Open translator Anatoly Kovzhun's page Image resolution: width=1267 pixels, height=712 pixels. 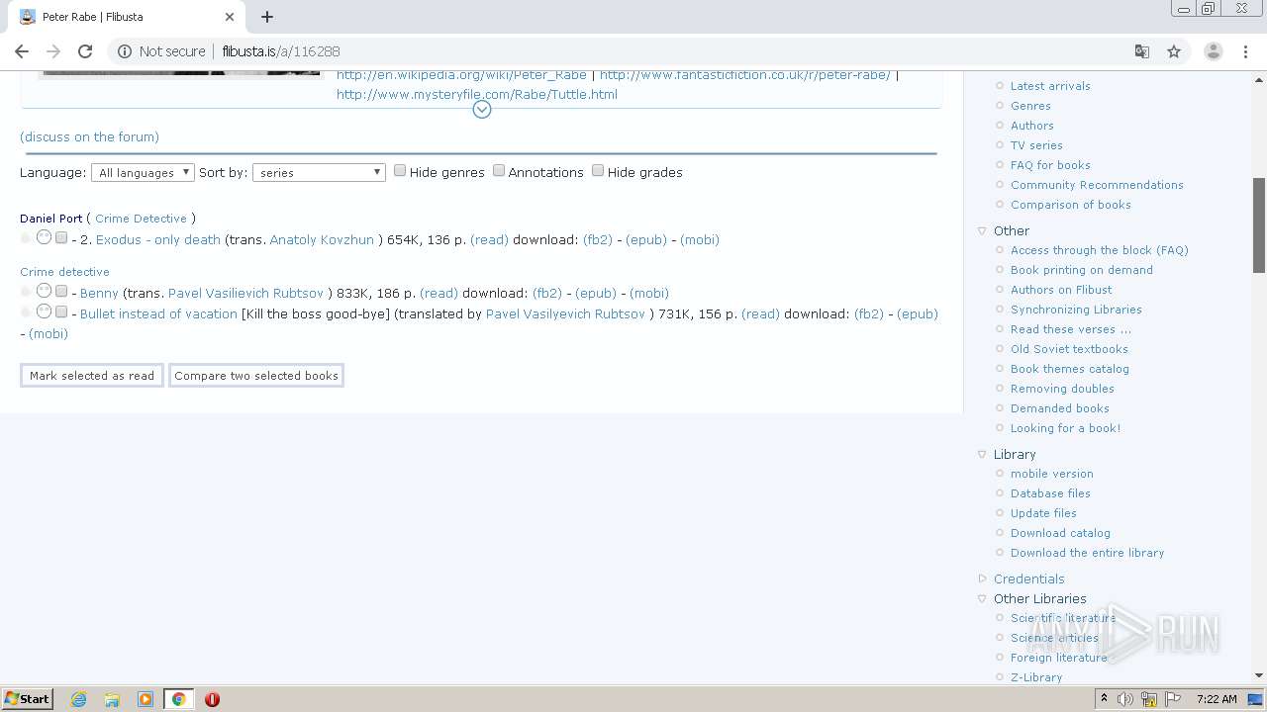(322, 239)
